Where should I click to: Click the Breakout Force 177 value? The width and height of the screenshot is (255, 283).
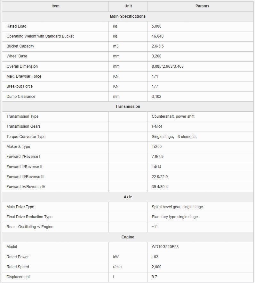155,86
